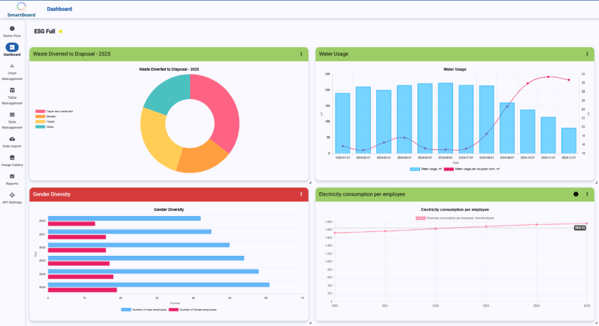The width and height of the screenshot is (599, 326).
Task: Click the SmartBoard logo
Action: (21, 9)
